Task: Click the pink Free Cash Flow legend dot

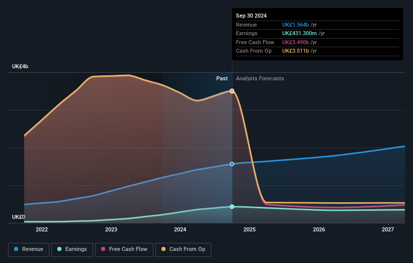Action: (103, 249)
